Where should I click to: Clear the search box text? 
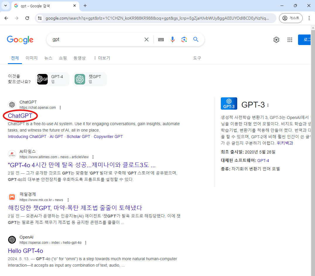click(147, 39)
